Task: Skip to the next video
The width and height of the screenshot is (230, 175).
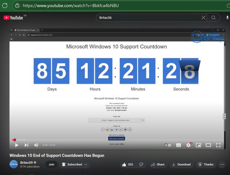Action: (26, 145)
